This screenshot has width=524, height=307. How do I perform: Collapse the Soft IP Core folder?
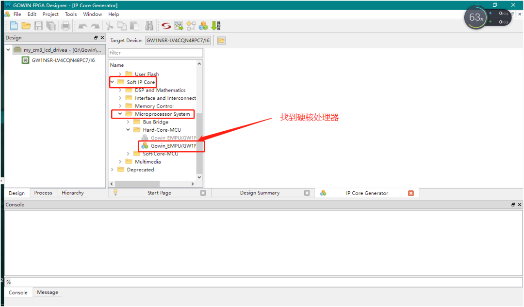point(112,82)
